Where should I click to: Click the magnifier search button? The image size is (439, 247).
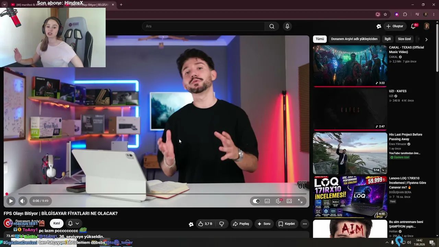(x=272, y=26)
